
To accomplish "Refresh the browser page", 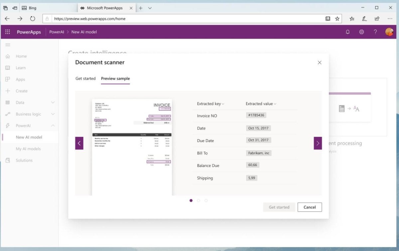I will [33, 19].
